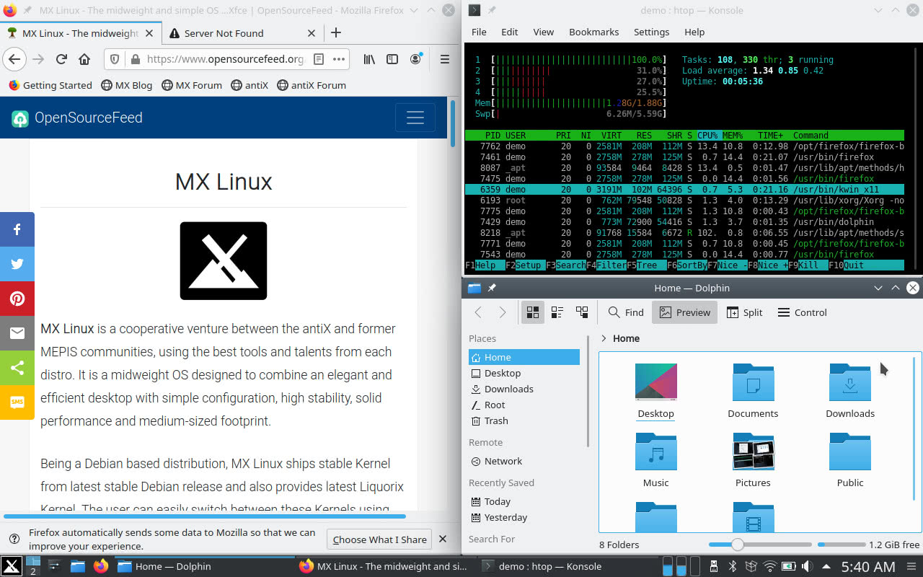Click the tracking protection shield icon
923x577 pixels.
[x=115, y=59]
